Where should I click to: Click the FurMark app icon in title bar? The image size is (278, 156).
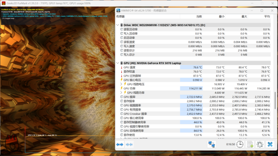click(x=3, y=3)
